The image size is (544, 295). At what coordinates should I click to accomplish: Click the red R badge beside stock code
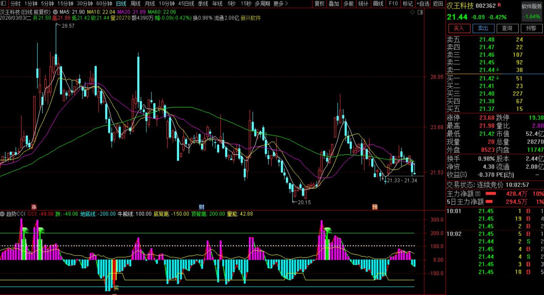coord(499,5)
